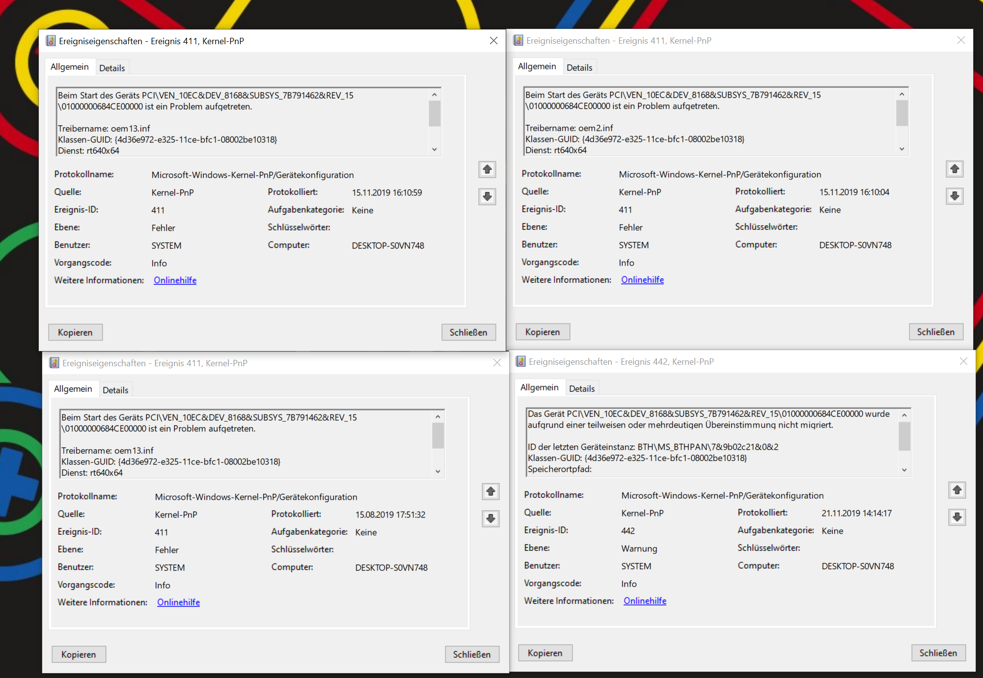Open the Details tab in the Ereignis 442 window

(x=582, y=388)
